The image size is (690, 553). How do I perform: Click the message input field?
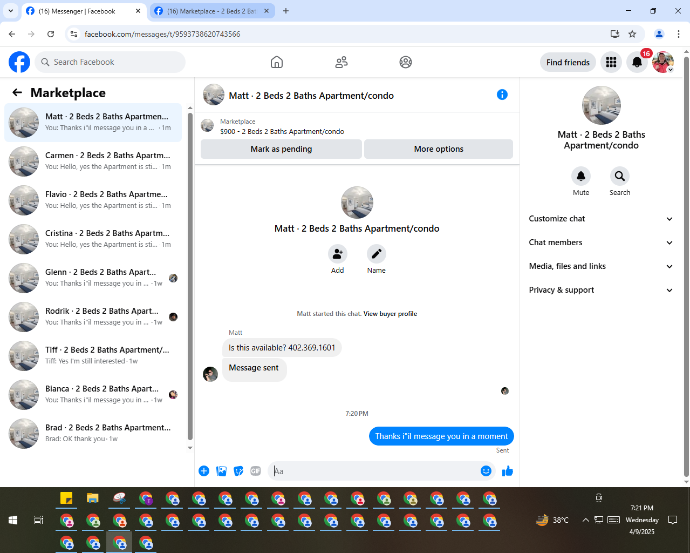(375, 471)
